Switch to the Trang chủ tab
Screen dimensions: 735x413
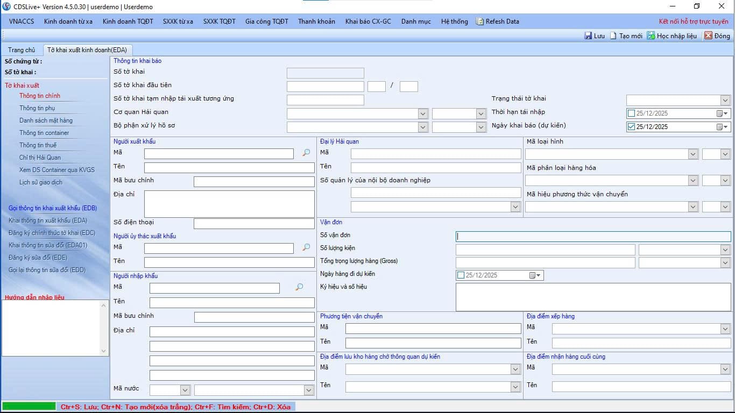(22, 50)
